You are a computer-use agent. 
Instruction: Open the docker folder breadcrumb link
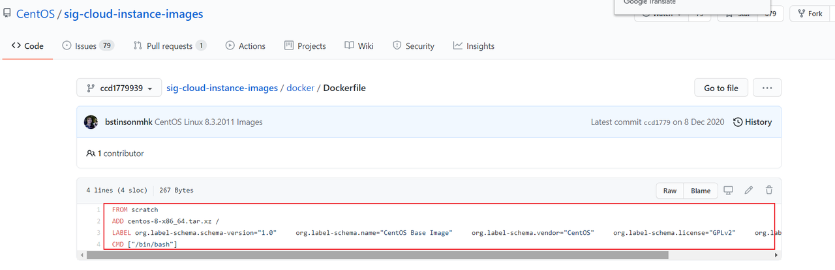(x=301, y=88)
